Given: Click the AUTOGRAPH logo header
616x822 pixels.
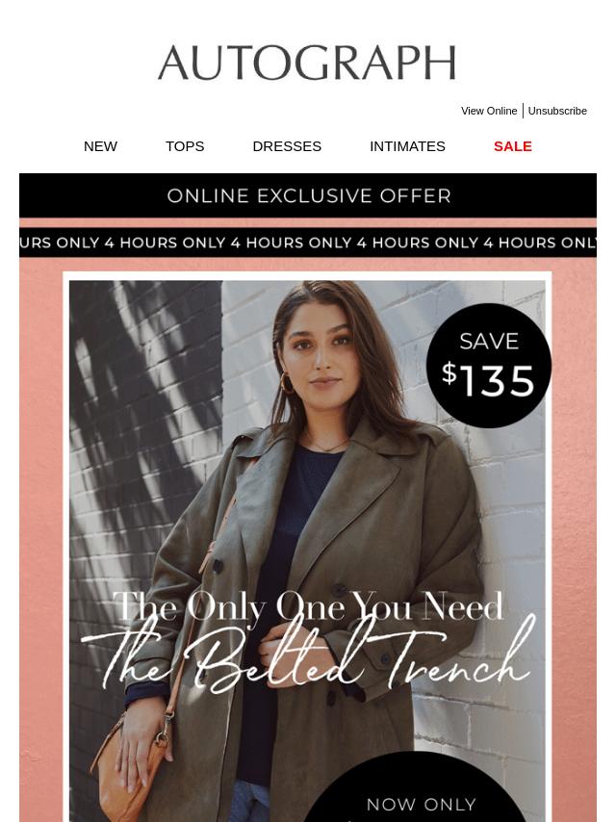Looking at the screenshot, I should click(307, 63).
